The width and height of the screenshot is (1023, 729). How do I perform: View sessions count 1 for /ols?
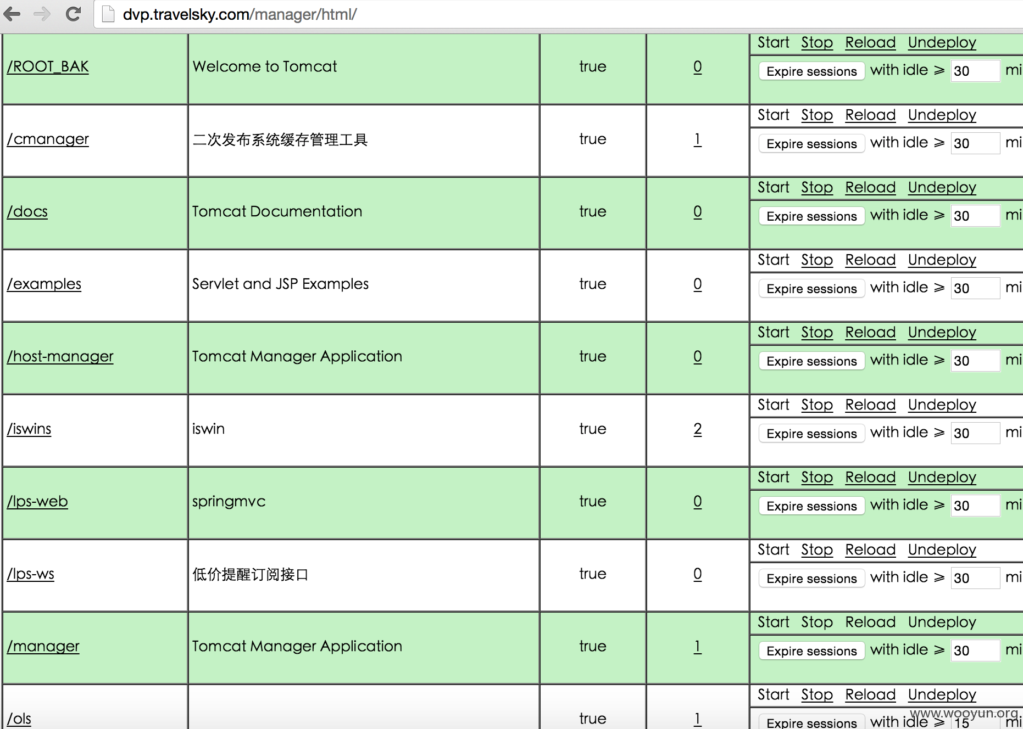coord(698,719)
